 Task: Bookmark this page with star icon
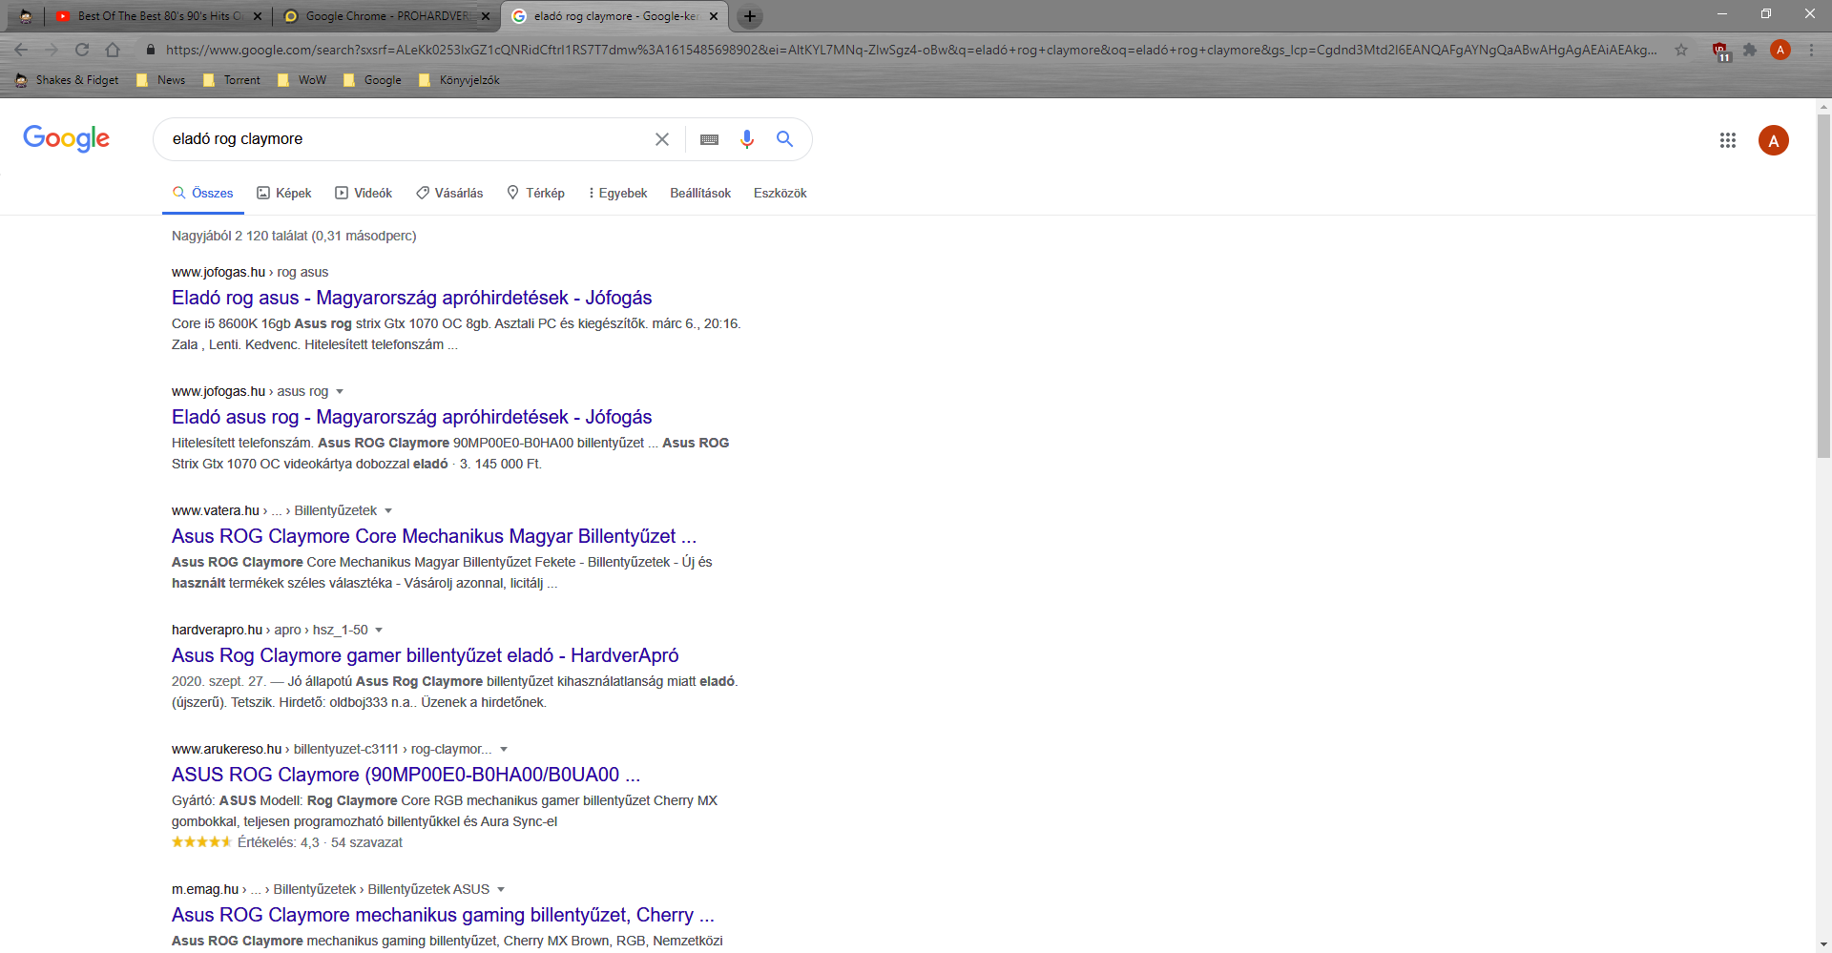[x=1681, y=50]
